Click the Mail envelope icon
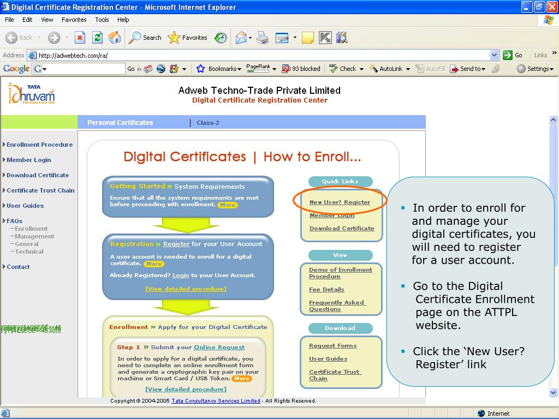Image resolution: width=559 pixels, height=419 pixels. (x=241, y=38)
